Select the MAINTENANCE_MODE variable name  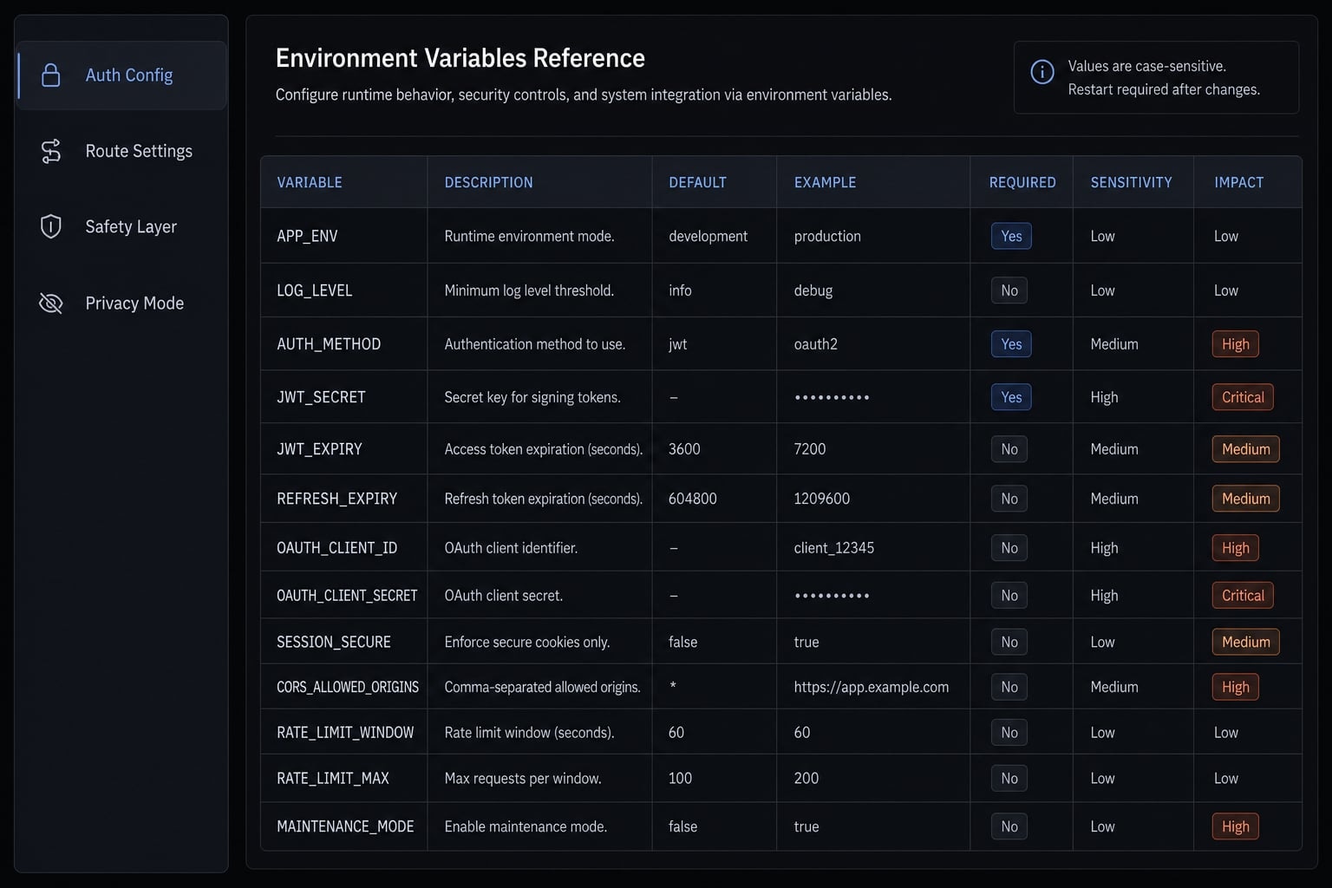345,826
